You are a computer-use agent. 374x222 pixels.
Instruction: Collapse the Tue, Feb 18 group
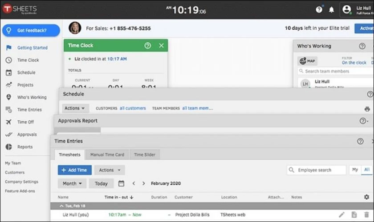click(61, 206)
